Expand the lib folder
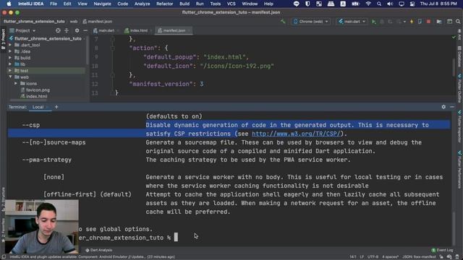Screen dimensions: 463x260 click(10, 64)
